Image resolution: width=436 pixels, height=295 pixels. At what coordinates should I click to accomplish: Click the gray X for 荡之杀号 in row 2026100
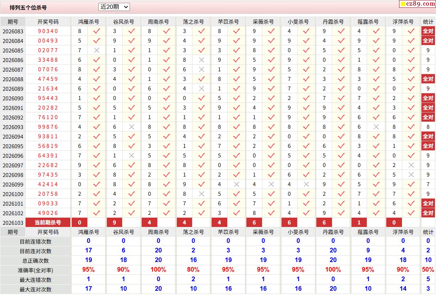coord(201,194)
